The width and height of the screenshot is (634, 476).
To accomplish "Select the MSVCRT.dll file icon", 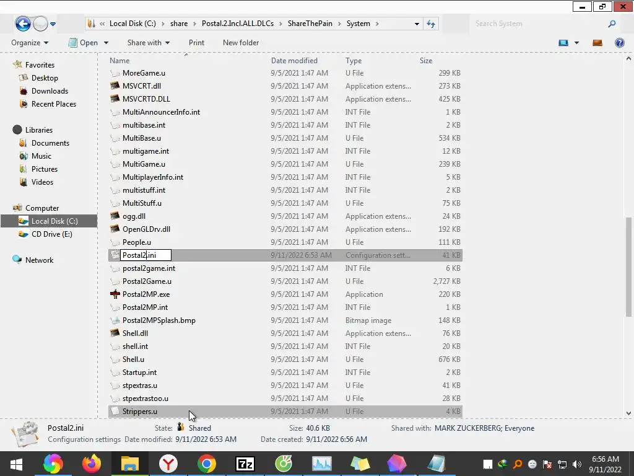I will [x=115, y=86].
